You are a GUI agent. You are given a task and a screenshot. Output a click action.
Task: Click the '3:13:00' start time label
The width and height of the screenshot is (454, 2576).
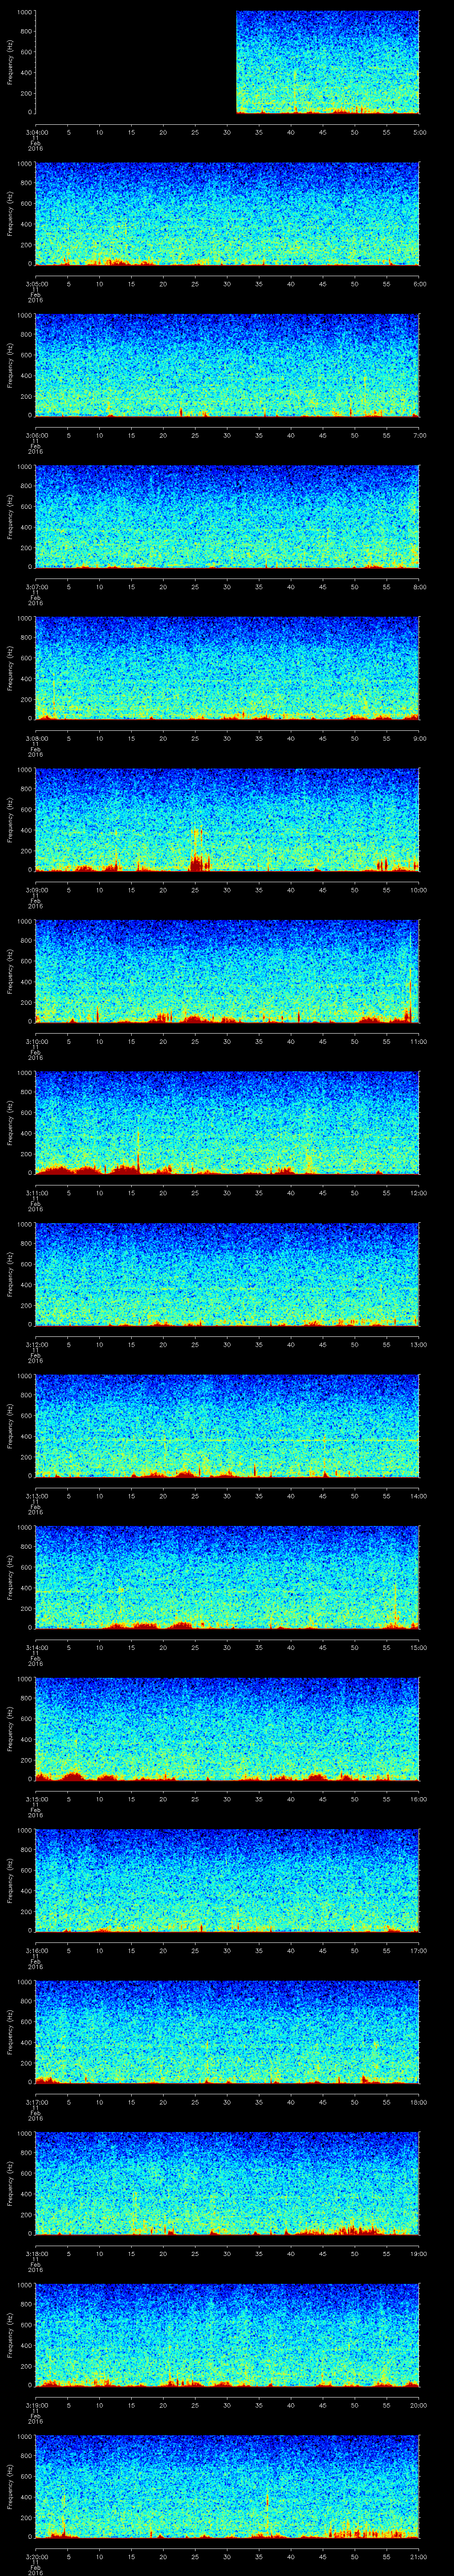click(x=36, y=1496)
